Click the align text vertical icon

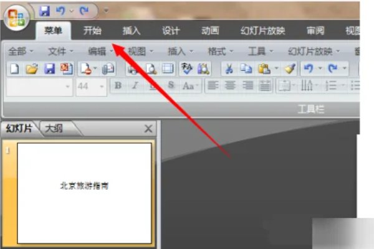pos(285,86)
